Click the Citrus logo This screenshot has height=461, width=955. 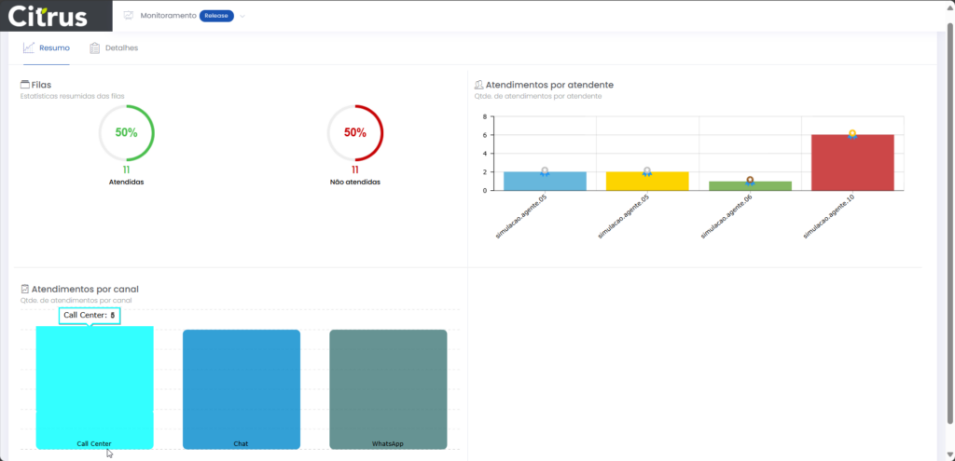[48, 17]
